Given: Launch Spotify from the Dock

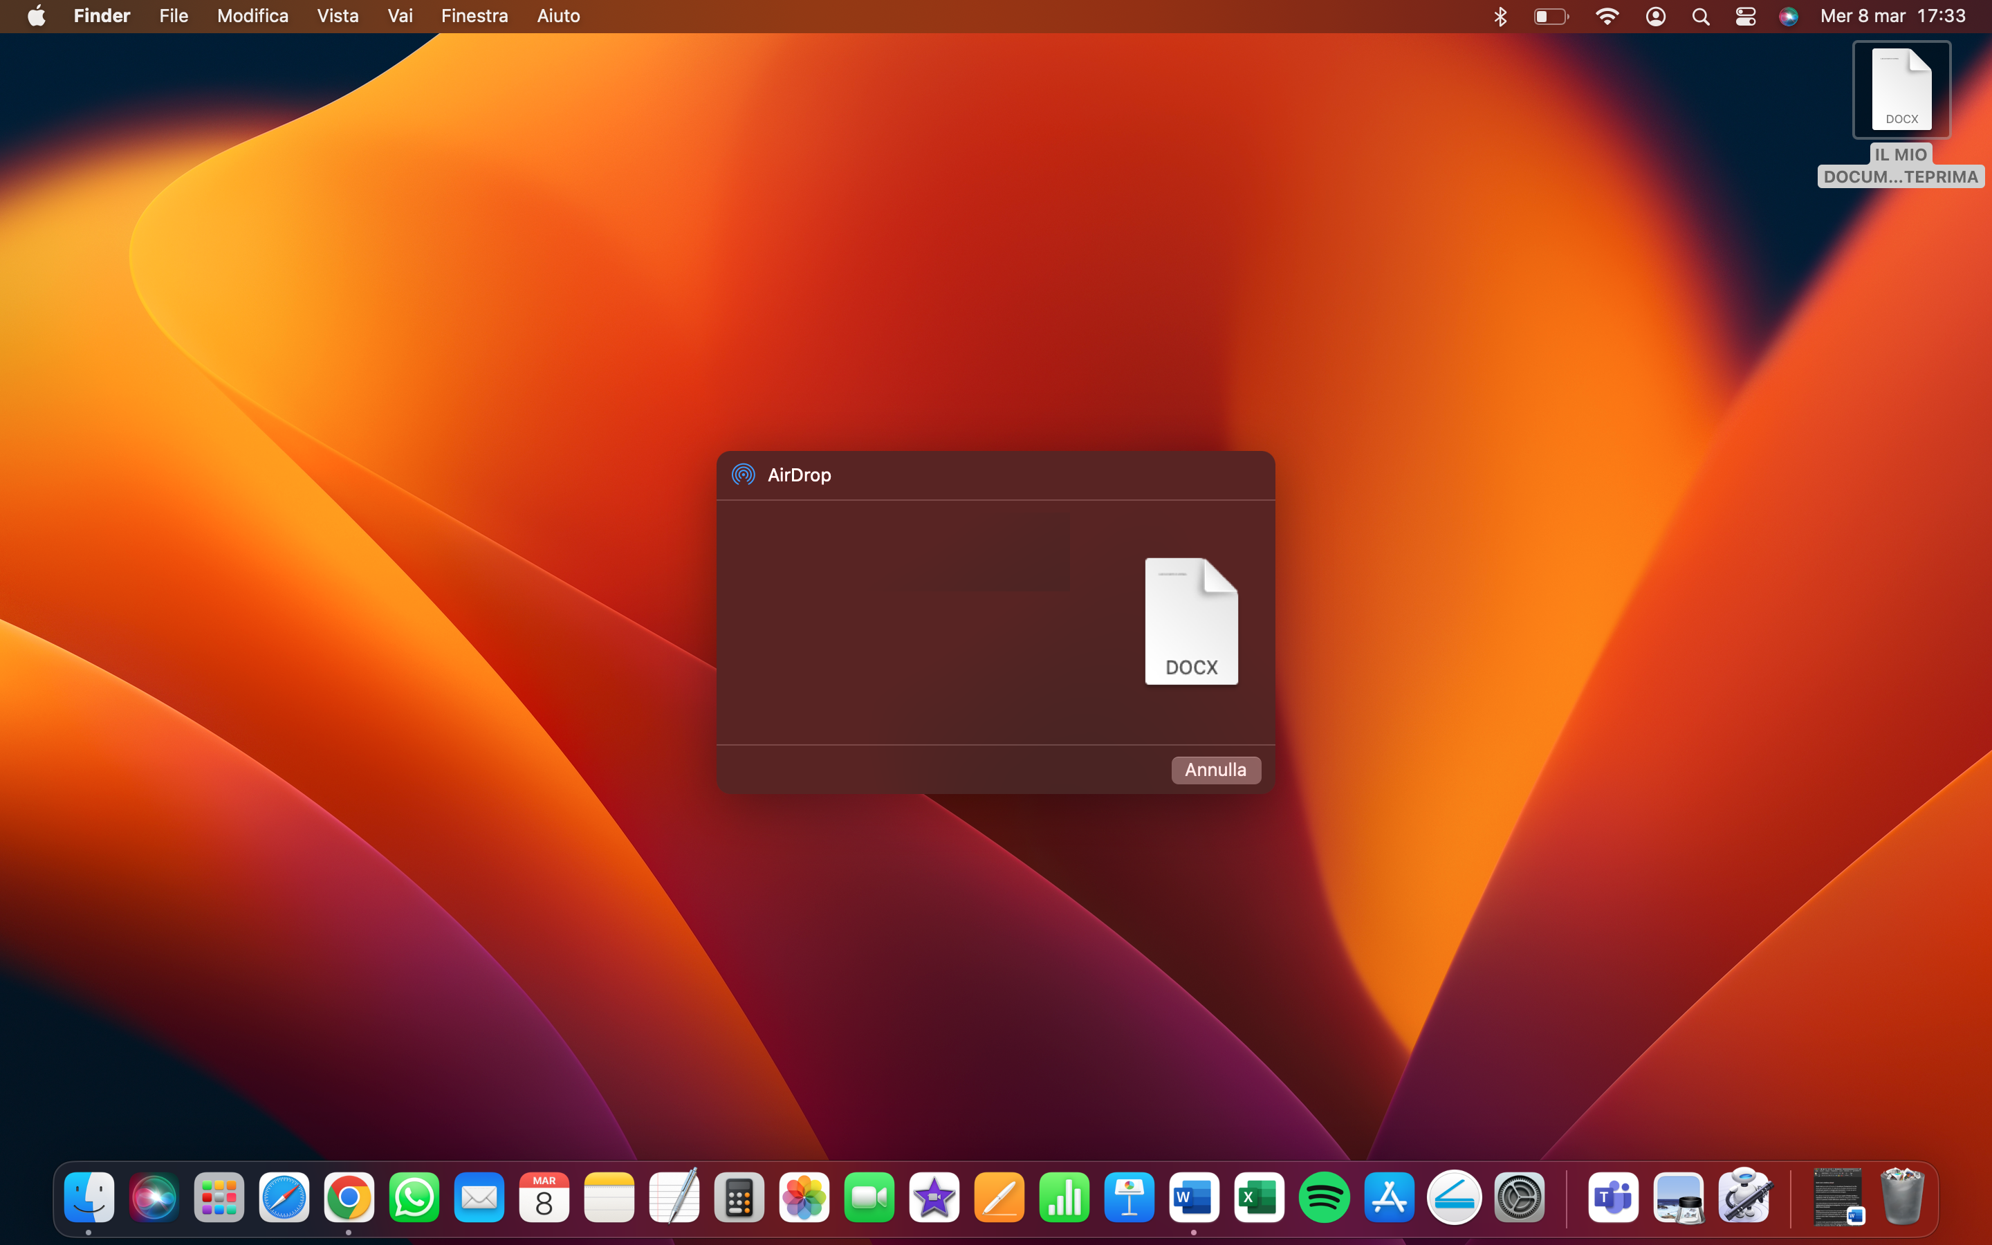Looking at the screenshot, I should coord(1324,1197).
